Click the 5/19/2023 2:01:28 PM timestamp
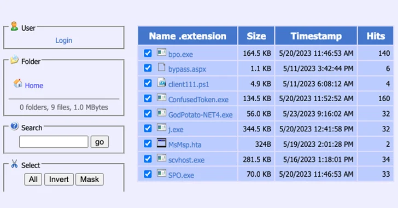The width and height of the screenshot is (398, 208). click(x=318, y=144)
